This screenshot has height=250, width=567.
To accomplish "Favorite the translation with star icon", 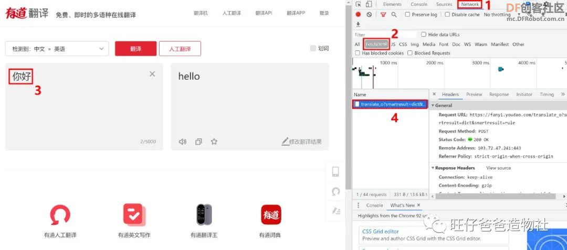I will pos(214,142).
